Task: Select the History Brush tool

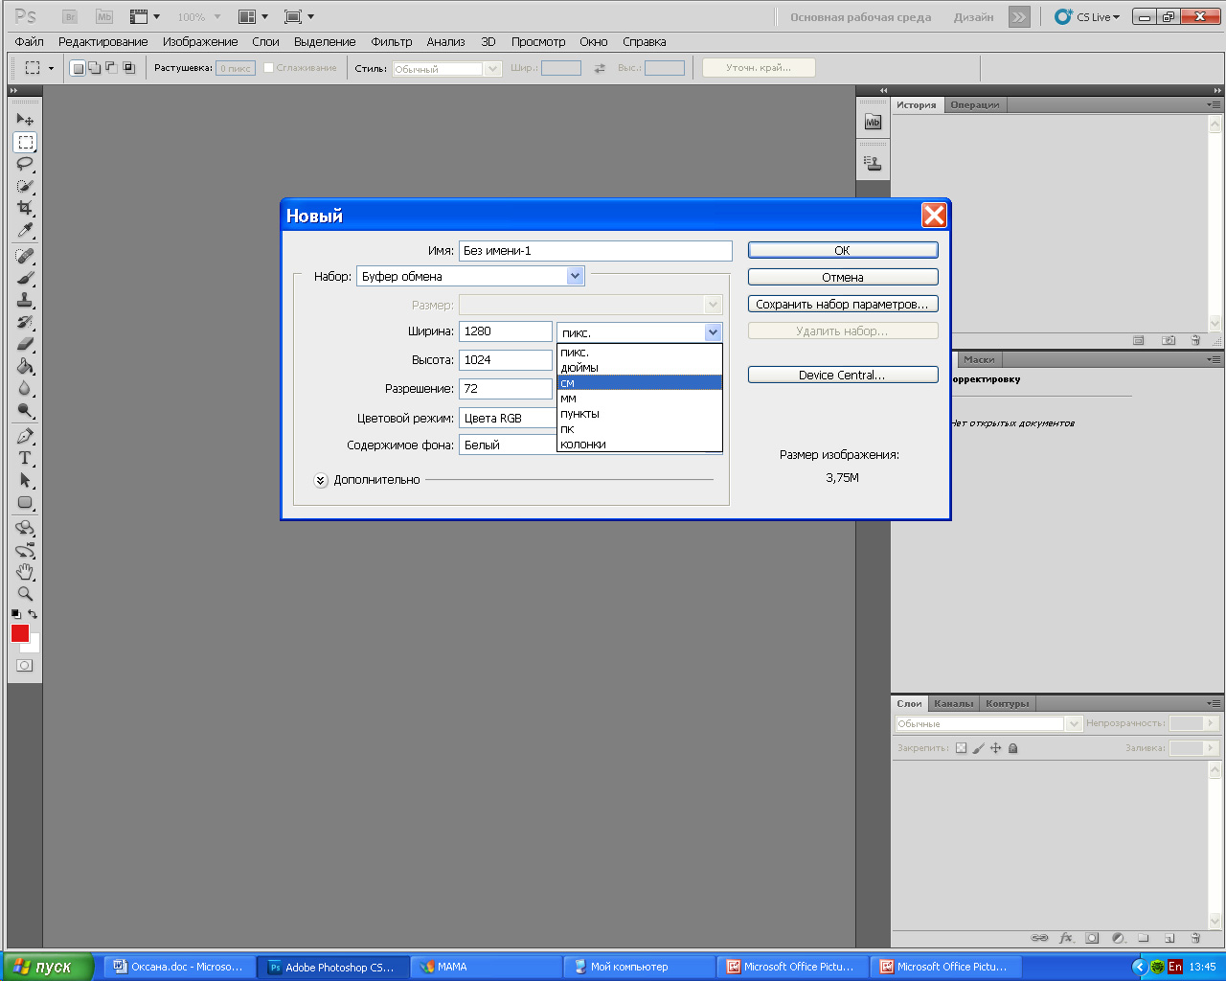Action: click(25, 322)
